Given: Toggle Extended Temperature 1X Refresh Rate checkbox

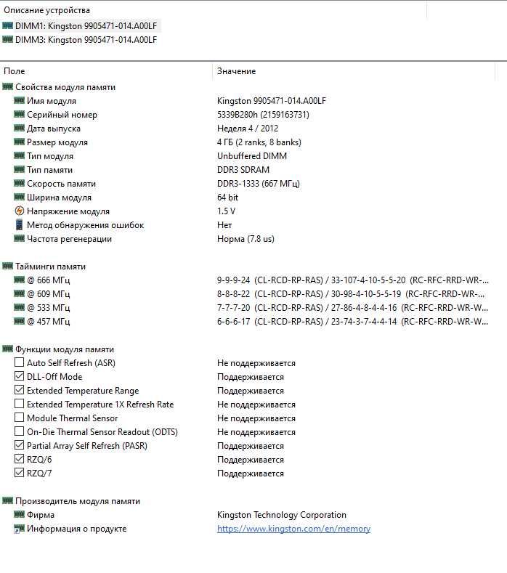Looking at the screenshot, I should (19, 404).
